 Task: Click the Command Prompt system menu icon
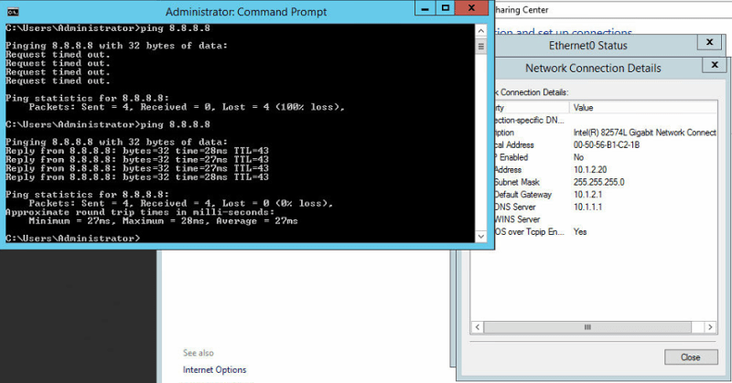click(x=11, y=9)
